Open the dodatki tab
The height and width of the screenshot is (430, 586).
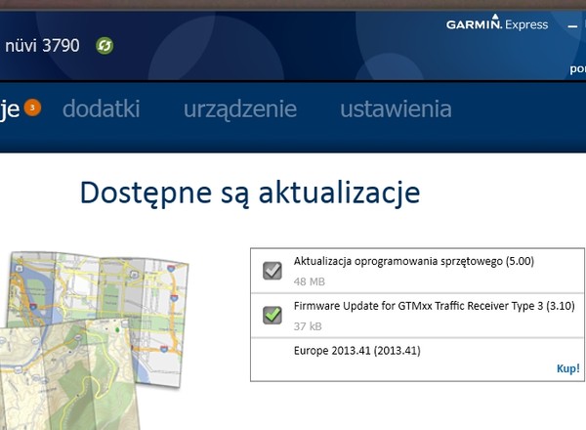click(102, 108)
